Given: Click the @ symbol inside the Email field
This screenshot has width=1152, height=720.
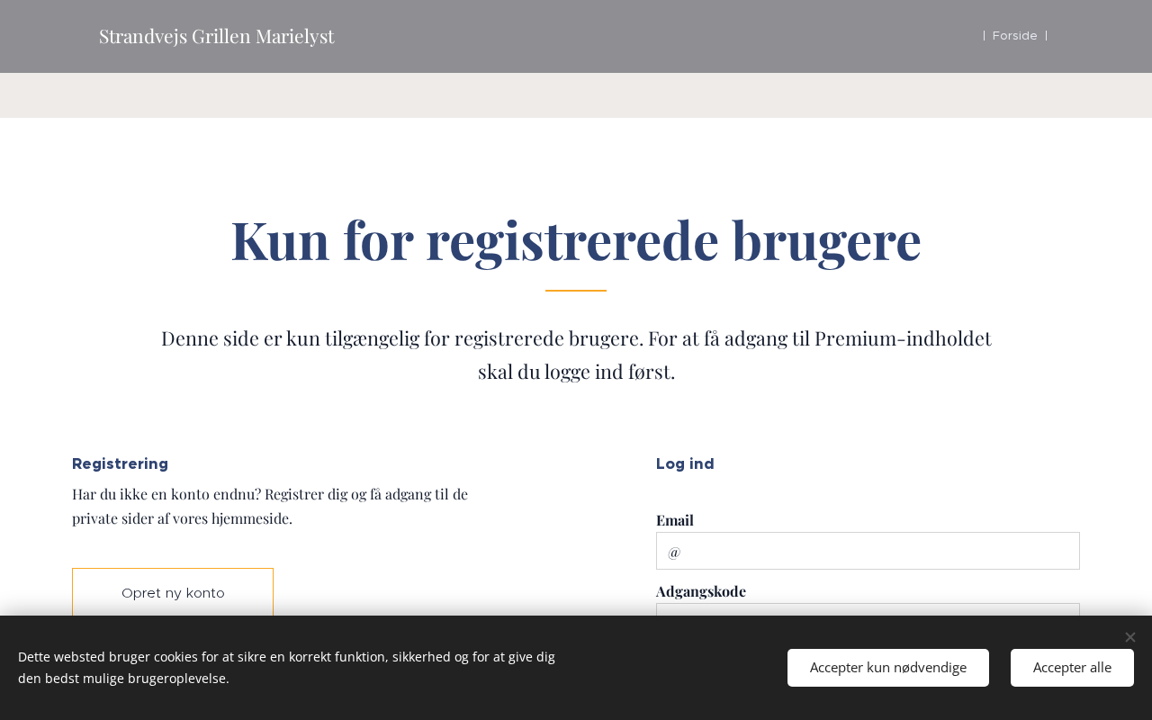Looking at the screenshot, I should pyautogui.click(x=674, y=552).
